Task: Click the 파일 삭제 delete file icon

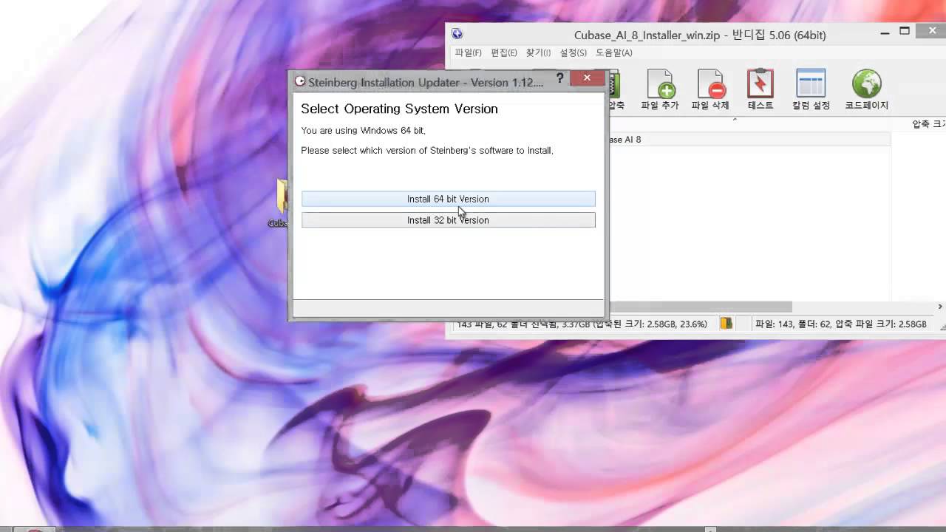Action: [x=710, y=90]
